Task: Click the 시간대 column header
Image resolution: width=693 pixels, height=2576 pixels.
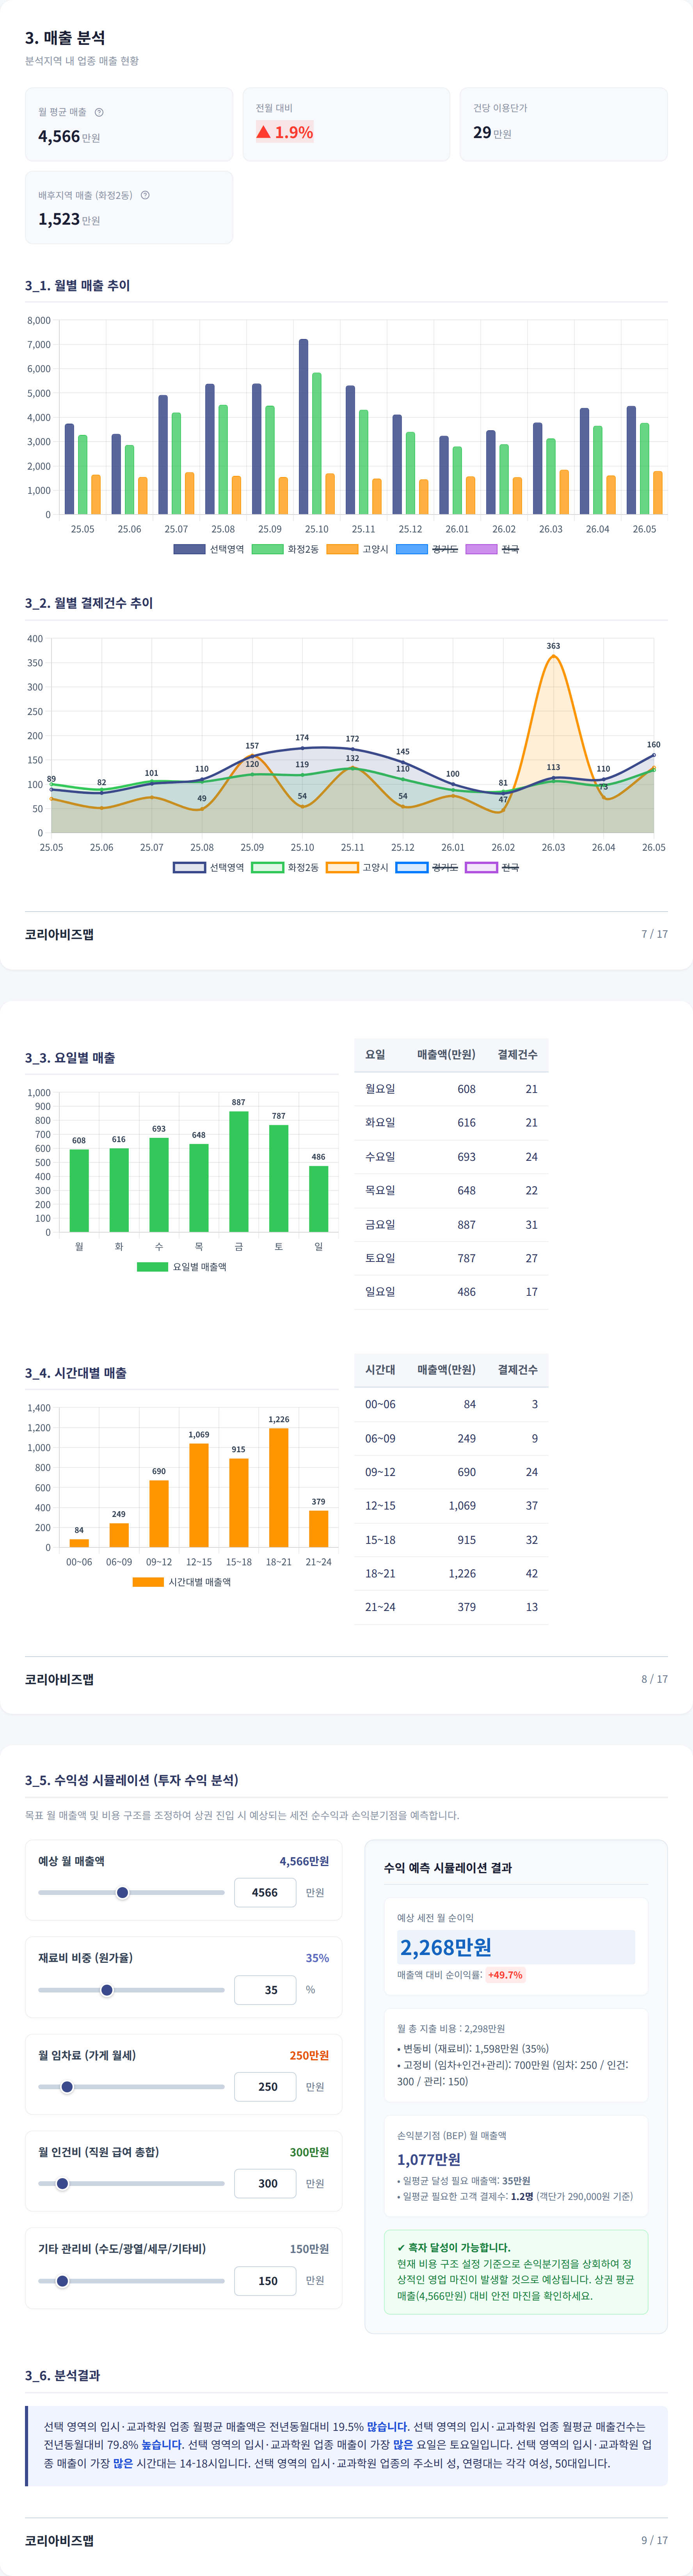Action: [380, 1370]
